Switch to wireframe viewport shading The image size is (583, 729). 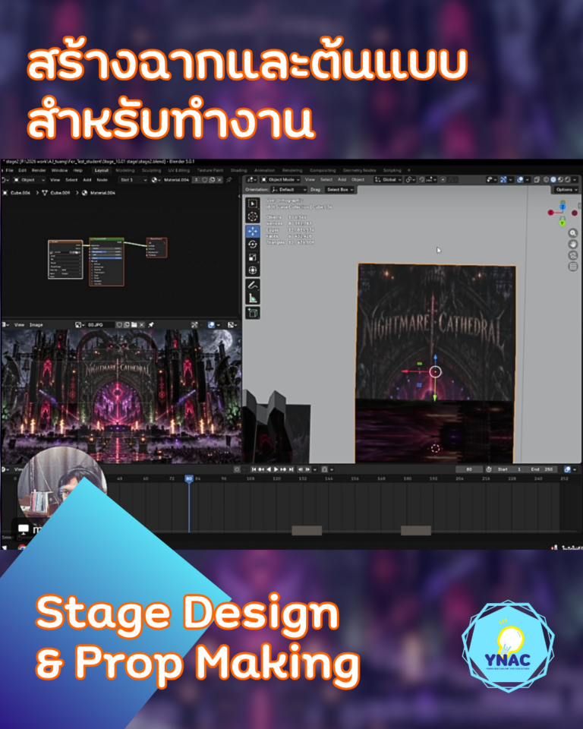point(547,179)
